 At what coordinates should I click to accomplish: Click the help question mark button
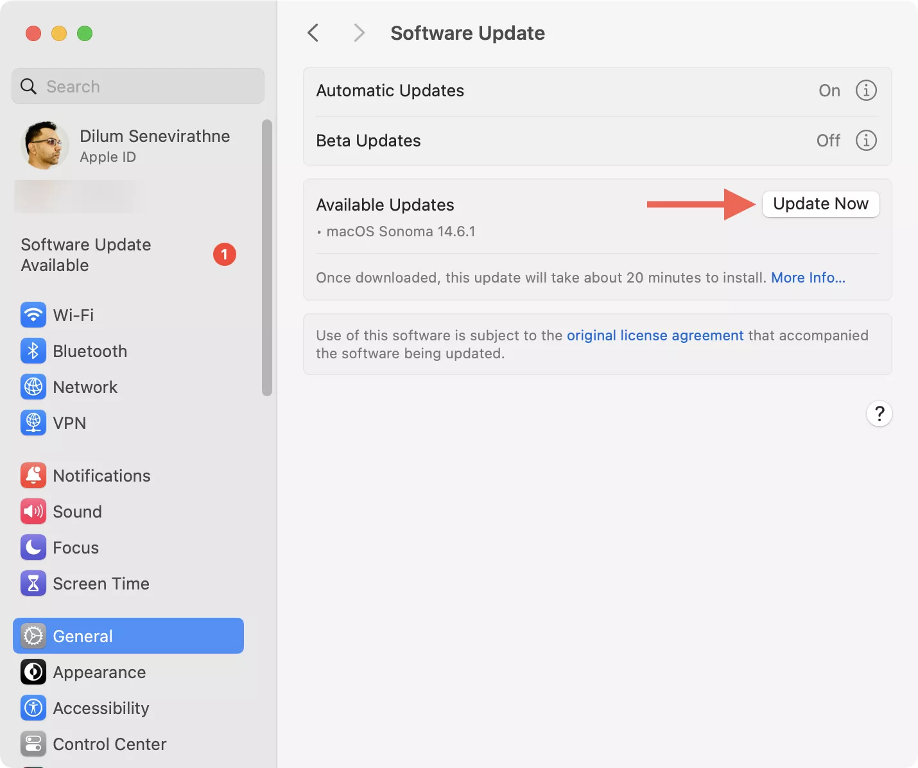(x=879, y=414)
